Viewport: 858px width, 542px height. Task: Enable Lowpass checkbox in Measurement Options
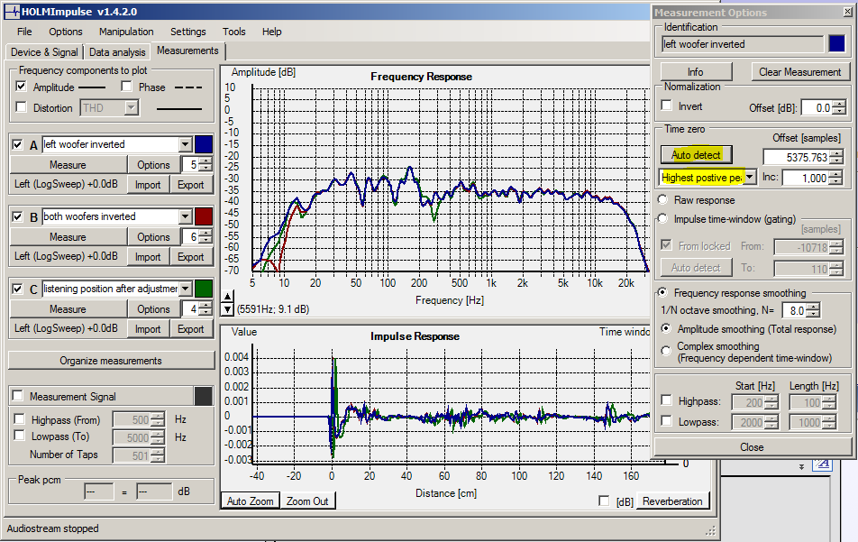(x=667, y=420)
